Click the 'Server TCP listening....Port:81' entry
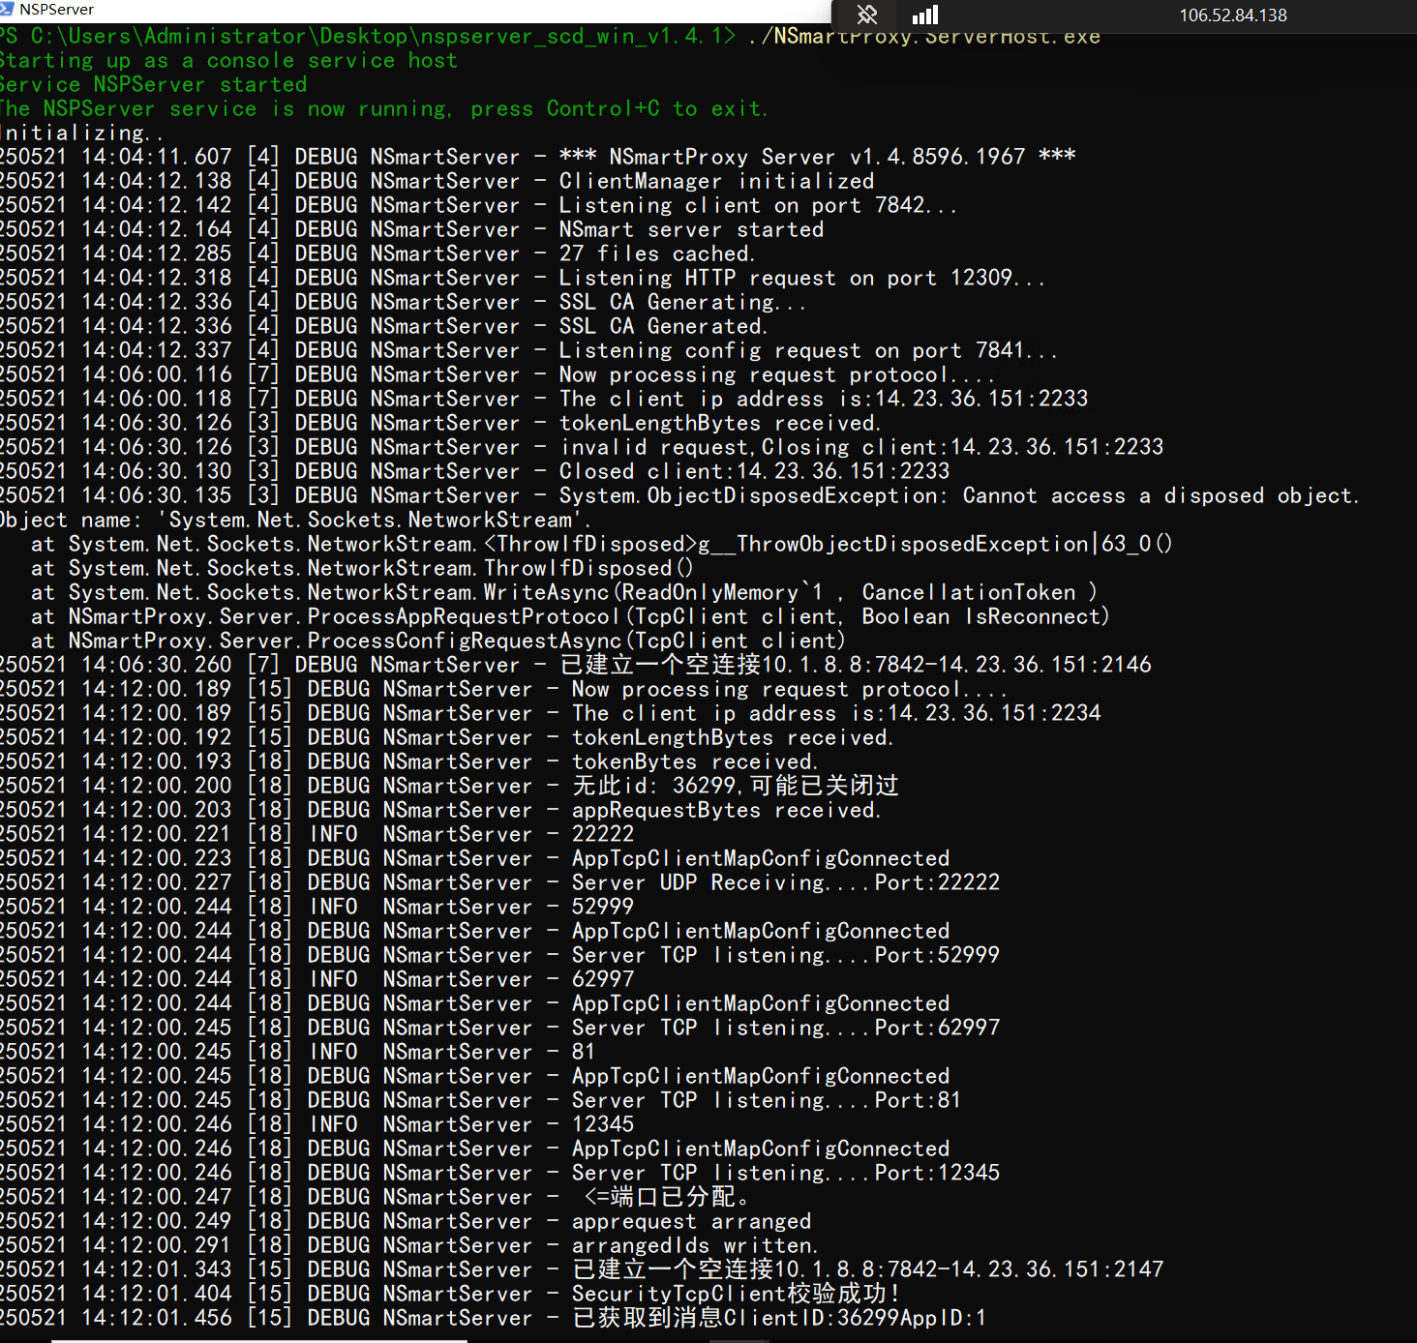Viewport: 1417px width, 1343px height. pos(481,1101)
